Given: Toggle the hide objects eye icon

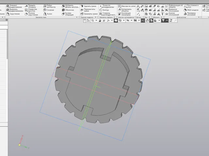Looking at the screenshot, I should (128, 20).
